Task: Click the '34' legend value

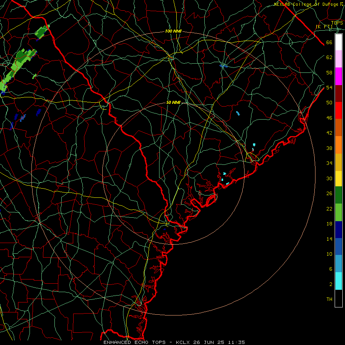Action: 329,163
